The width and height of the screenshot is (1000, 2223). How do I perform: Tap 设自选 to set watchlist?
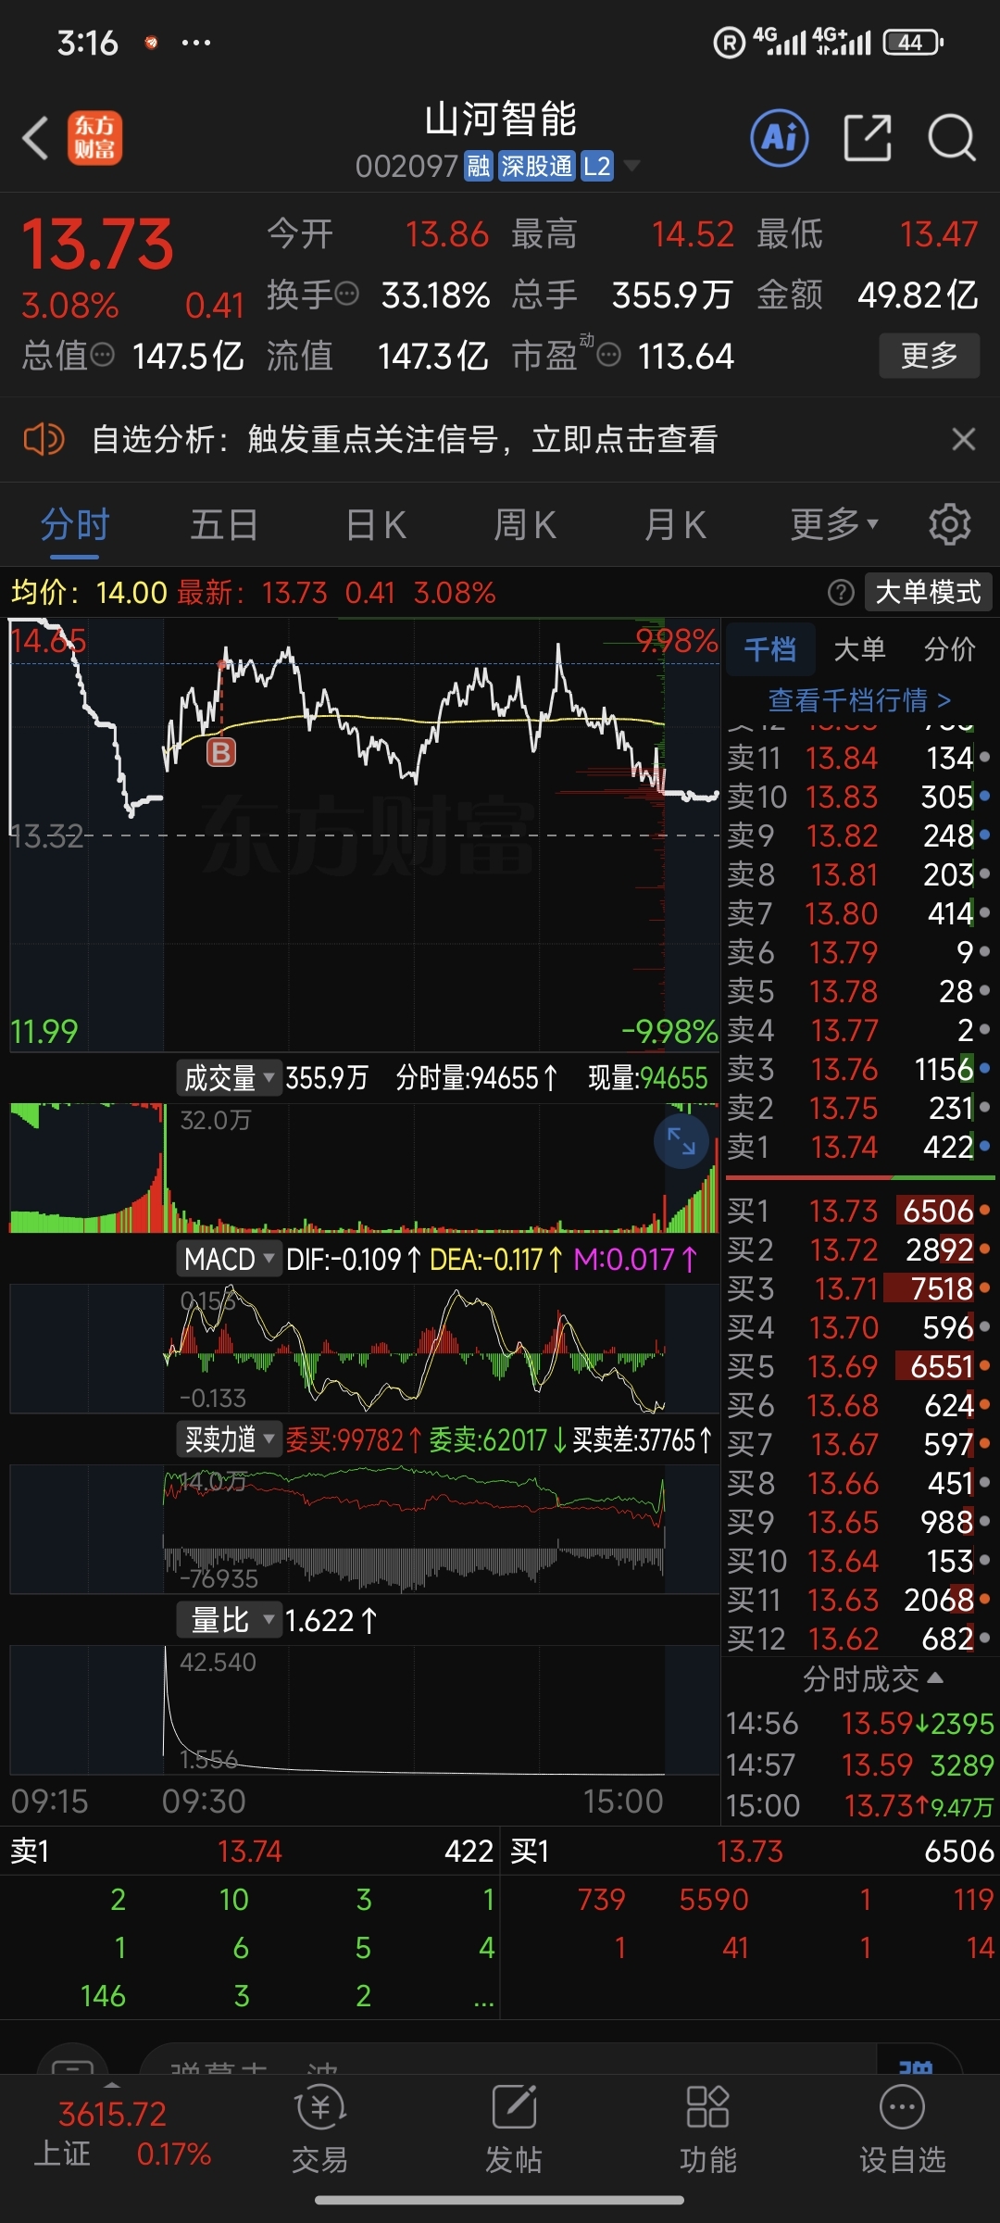tap(903, 2129)
